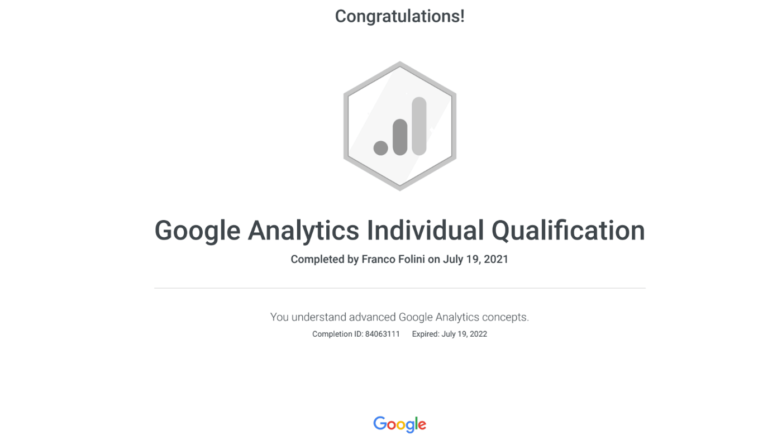This screenshot has width=782, height=440.
Task: Click the word Google in the certificate title
Action: click(x=197, y=231)
